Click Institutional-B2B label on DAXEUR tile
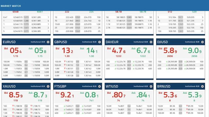This screenshot has height=117, width=209. [141, 42]
